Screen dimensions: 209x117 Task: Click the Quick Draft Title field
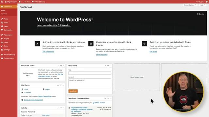tap(89, 73)
